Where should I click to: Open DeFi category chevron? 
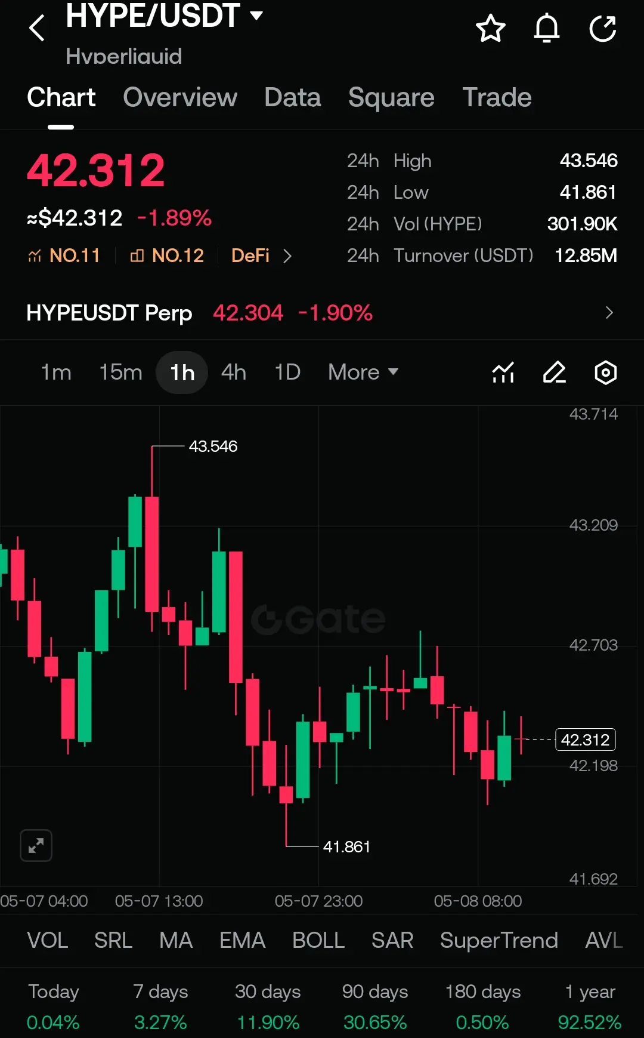pyautogui.click(x=287, y=256)
